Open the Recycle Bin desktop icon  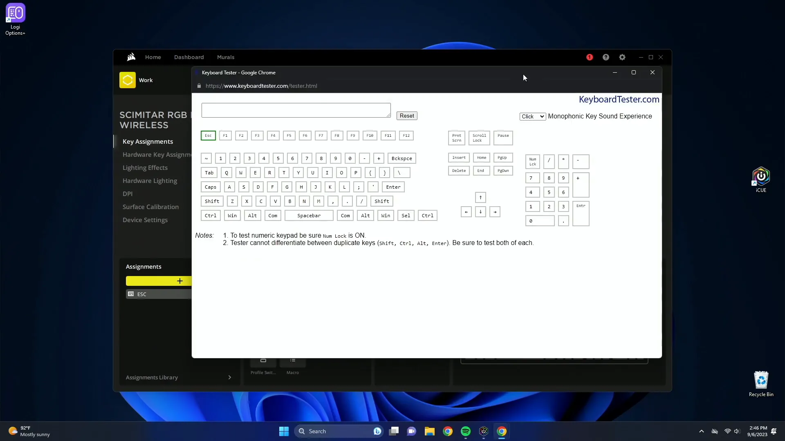pos(761,384)
